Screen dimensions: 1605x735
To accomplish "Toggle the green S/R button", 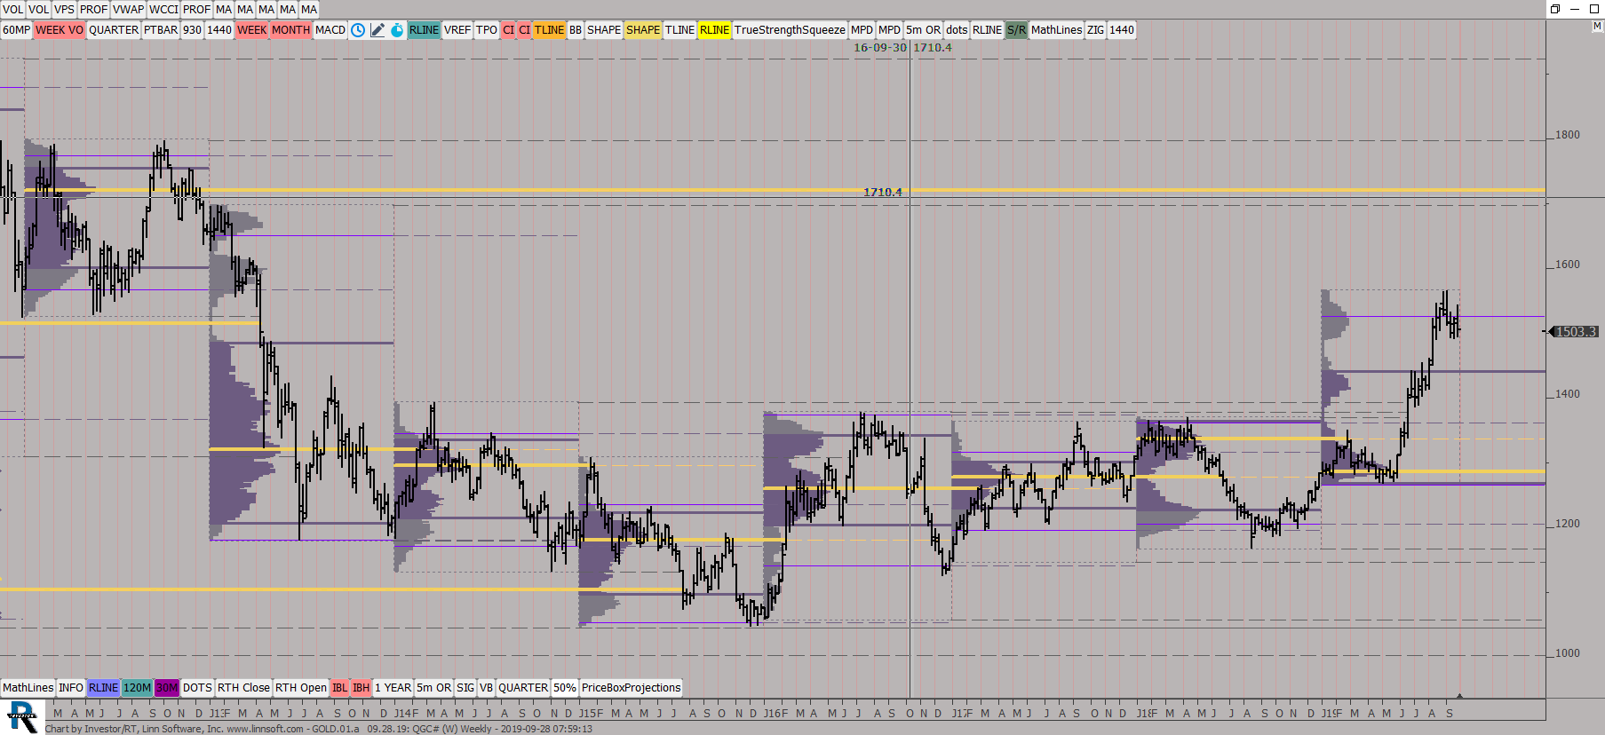I will point(1016,30).
